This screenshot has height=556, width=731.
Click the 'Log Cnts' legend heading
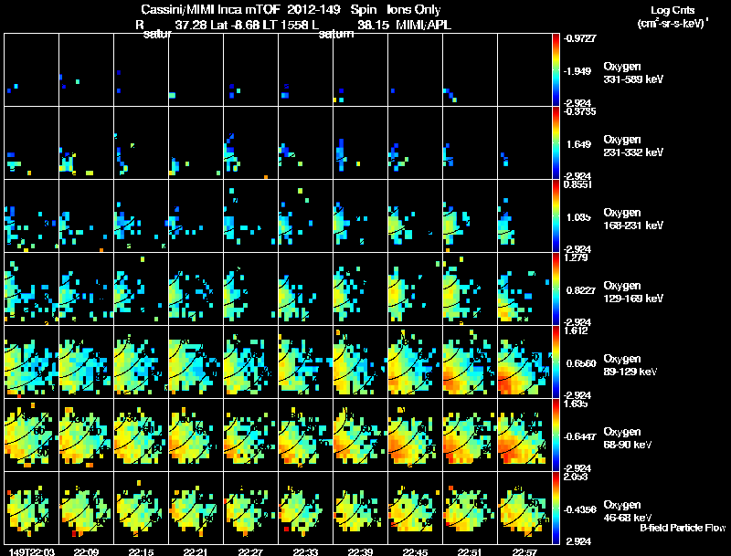(x=673, y=10)
